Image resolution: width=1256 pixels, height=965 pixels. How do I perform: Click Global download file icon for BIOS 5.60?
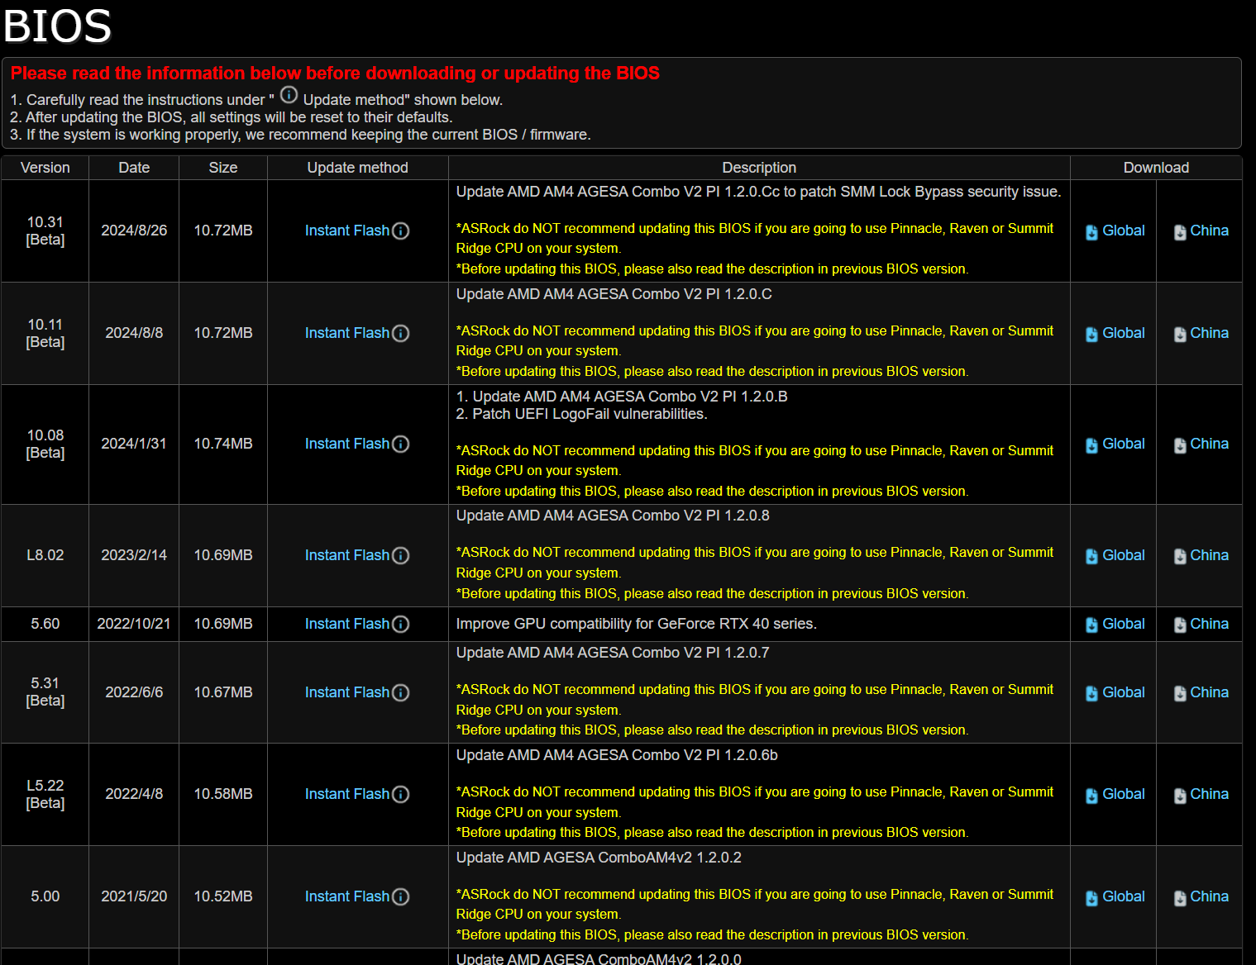pos(1091,625)
